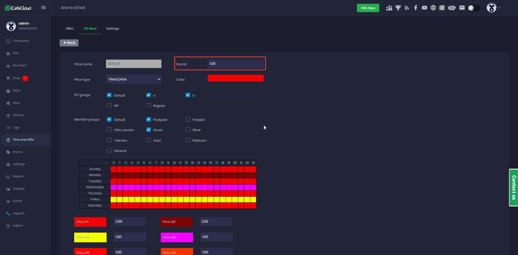Expand the admin profile menu
This screenshot has width=518, height=255.
494,8
